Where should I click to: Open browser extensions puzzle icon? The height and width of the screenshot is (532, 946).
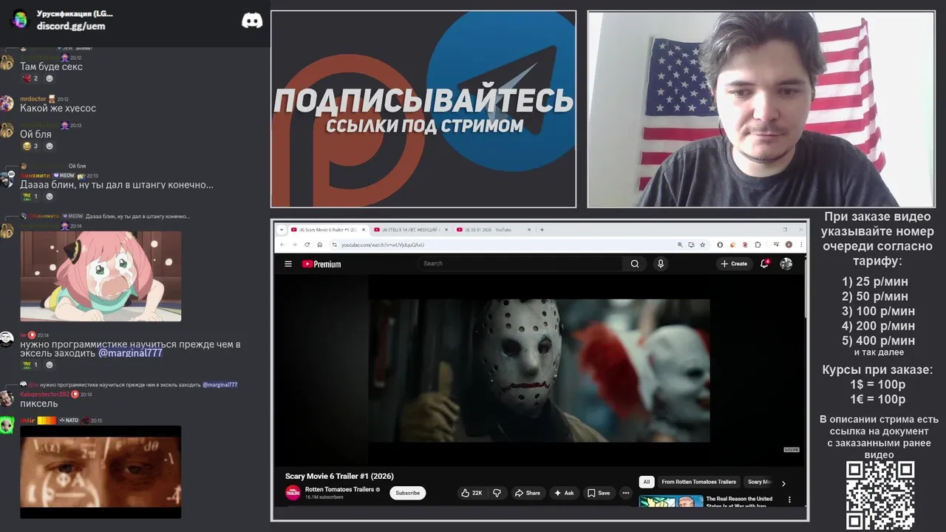pyautogui.click(x=758, y=245)
